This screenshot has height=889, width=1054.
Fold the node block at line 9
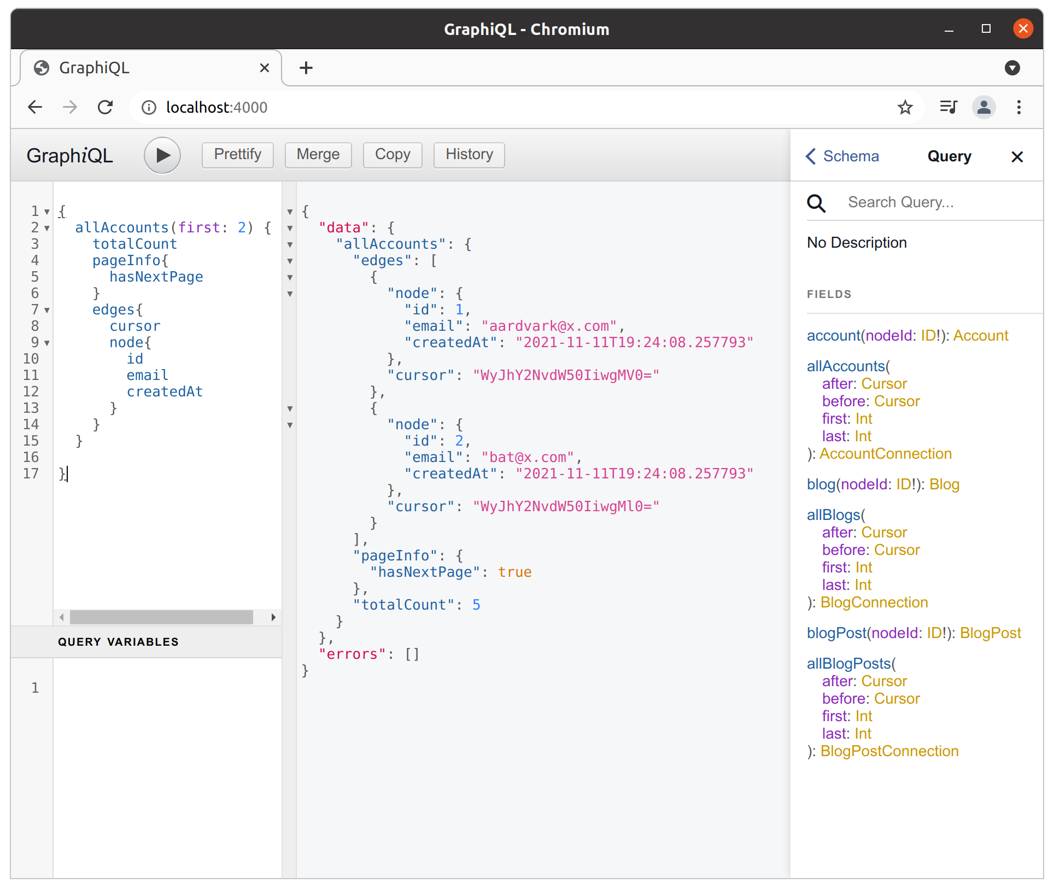[x=47, y=343]
